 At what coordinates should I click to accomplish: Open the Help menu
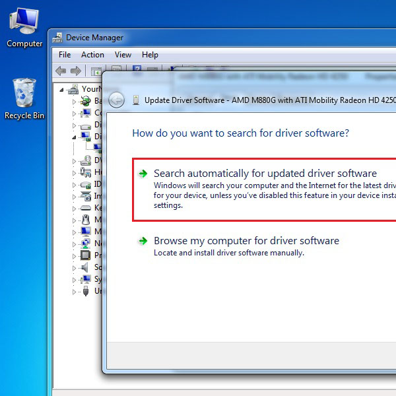[x=150, y=55]
